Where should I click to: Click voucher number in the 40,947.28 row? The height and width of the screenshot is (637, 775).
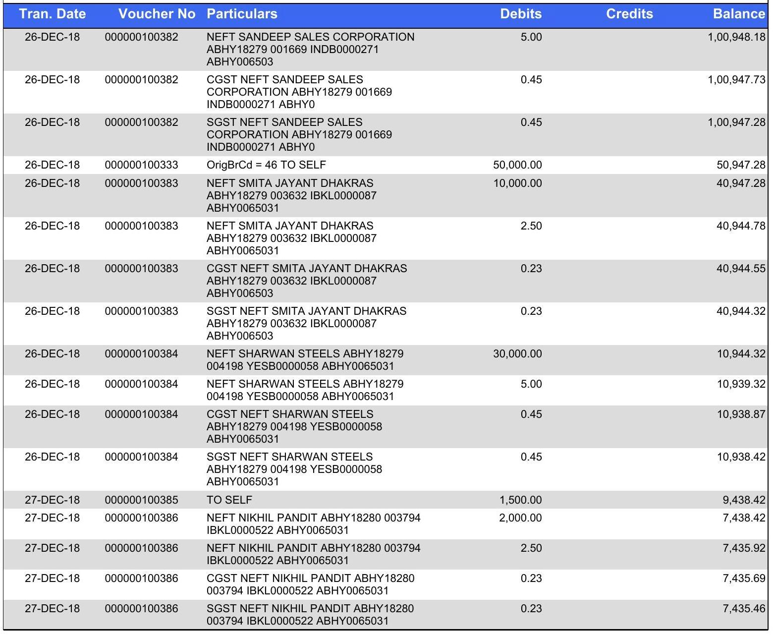click(141, 183)
